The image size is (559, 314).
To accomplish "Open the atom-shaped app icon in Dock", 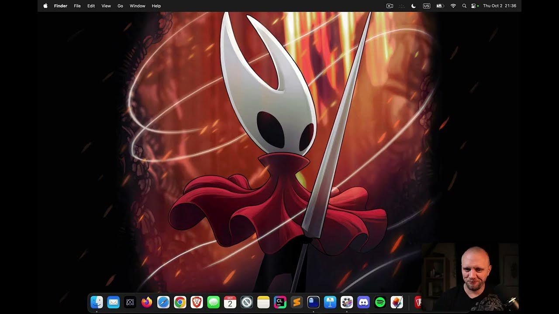I will pos(130,302).
